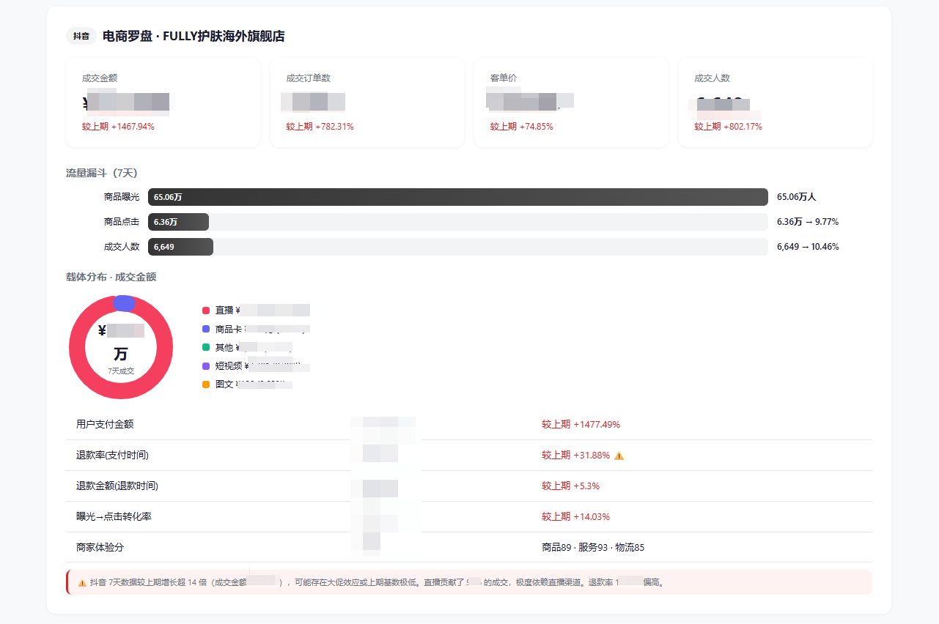Click the pink alert banner message
939x624 pixels.
[x=469, y=582]
